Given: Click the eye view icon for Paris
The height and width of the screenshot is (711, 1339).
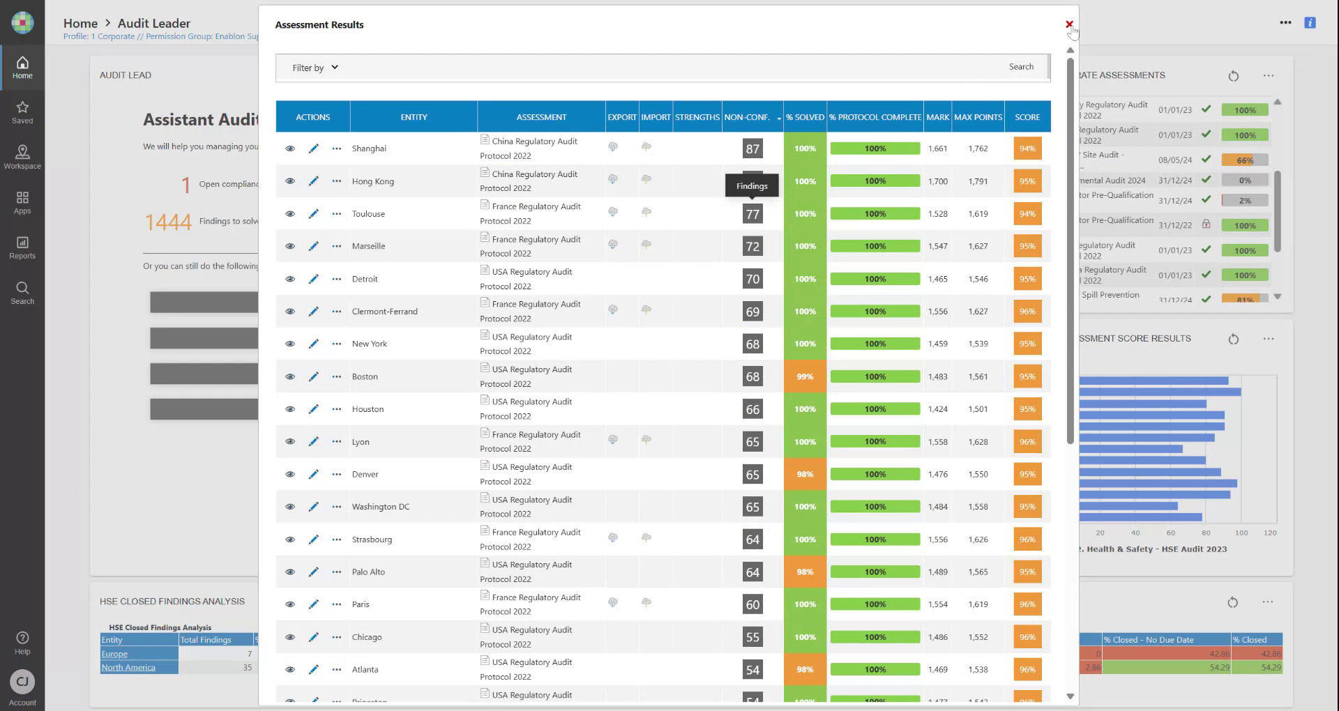Looking at the screenshot, I should pyautogui.click(x=290, y=604).
